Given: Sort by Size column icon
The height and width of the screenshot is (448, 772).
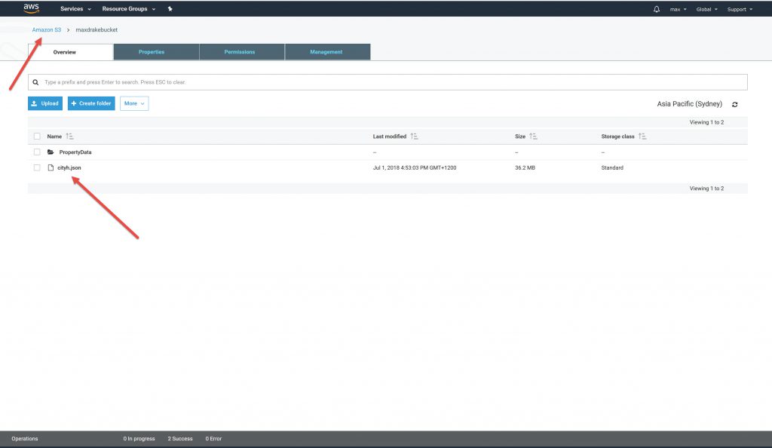Looking at the screenshot, I should 534,137.
